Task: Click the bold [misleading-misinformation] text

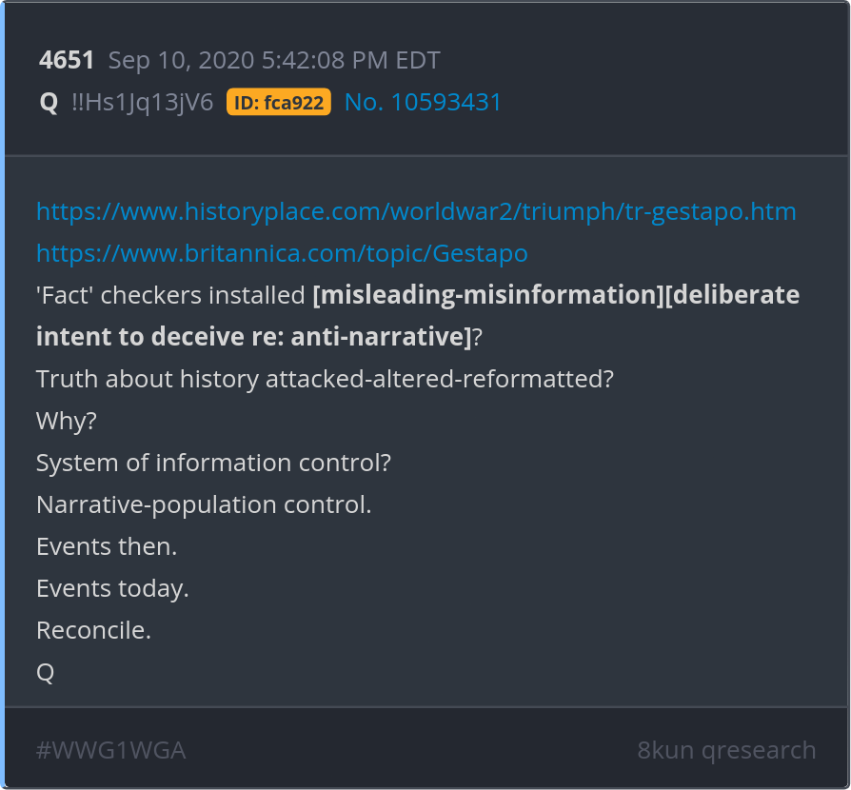Action: point(486,295)
